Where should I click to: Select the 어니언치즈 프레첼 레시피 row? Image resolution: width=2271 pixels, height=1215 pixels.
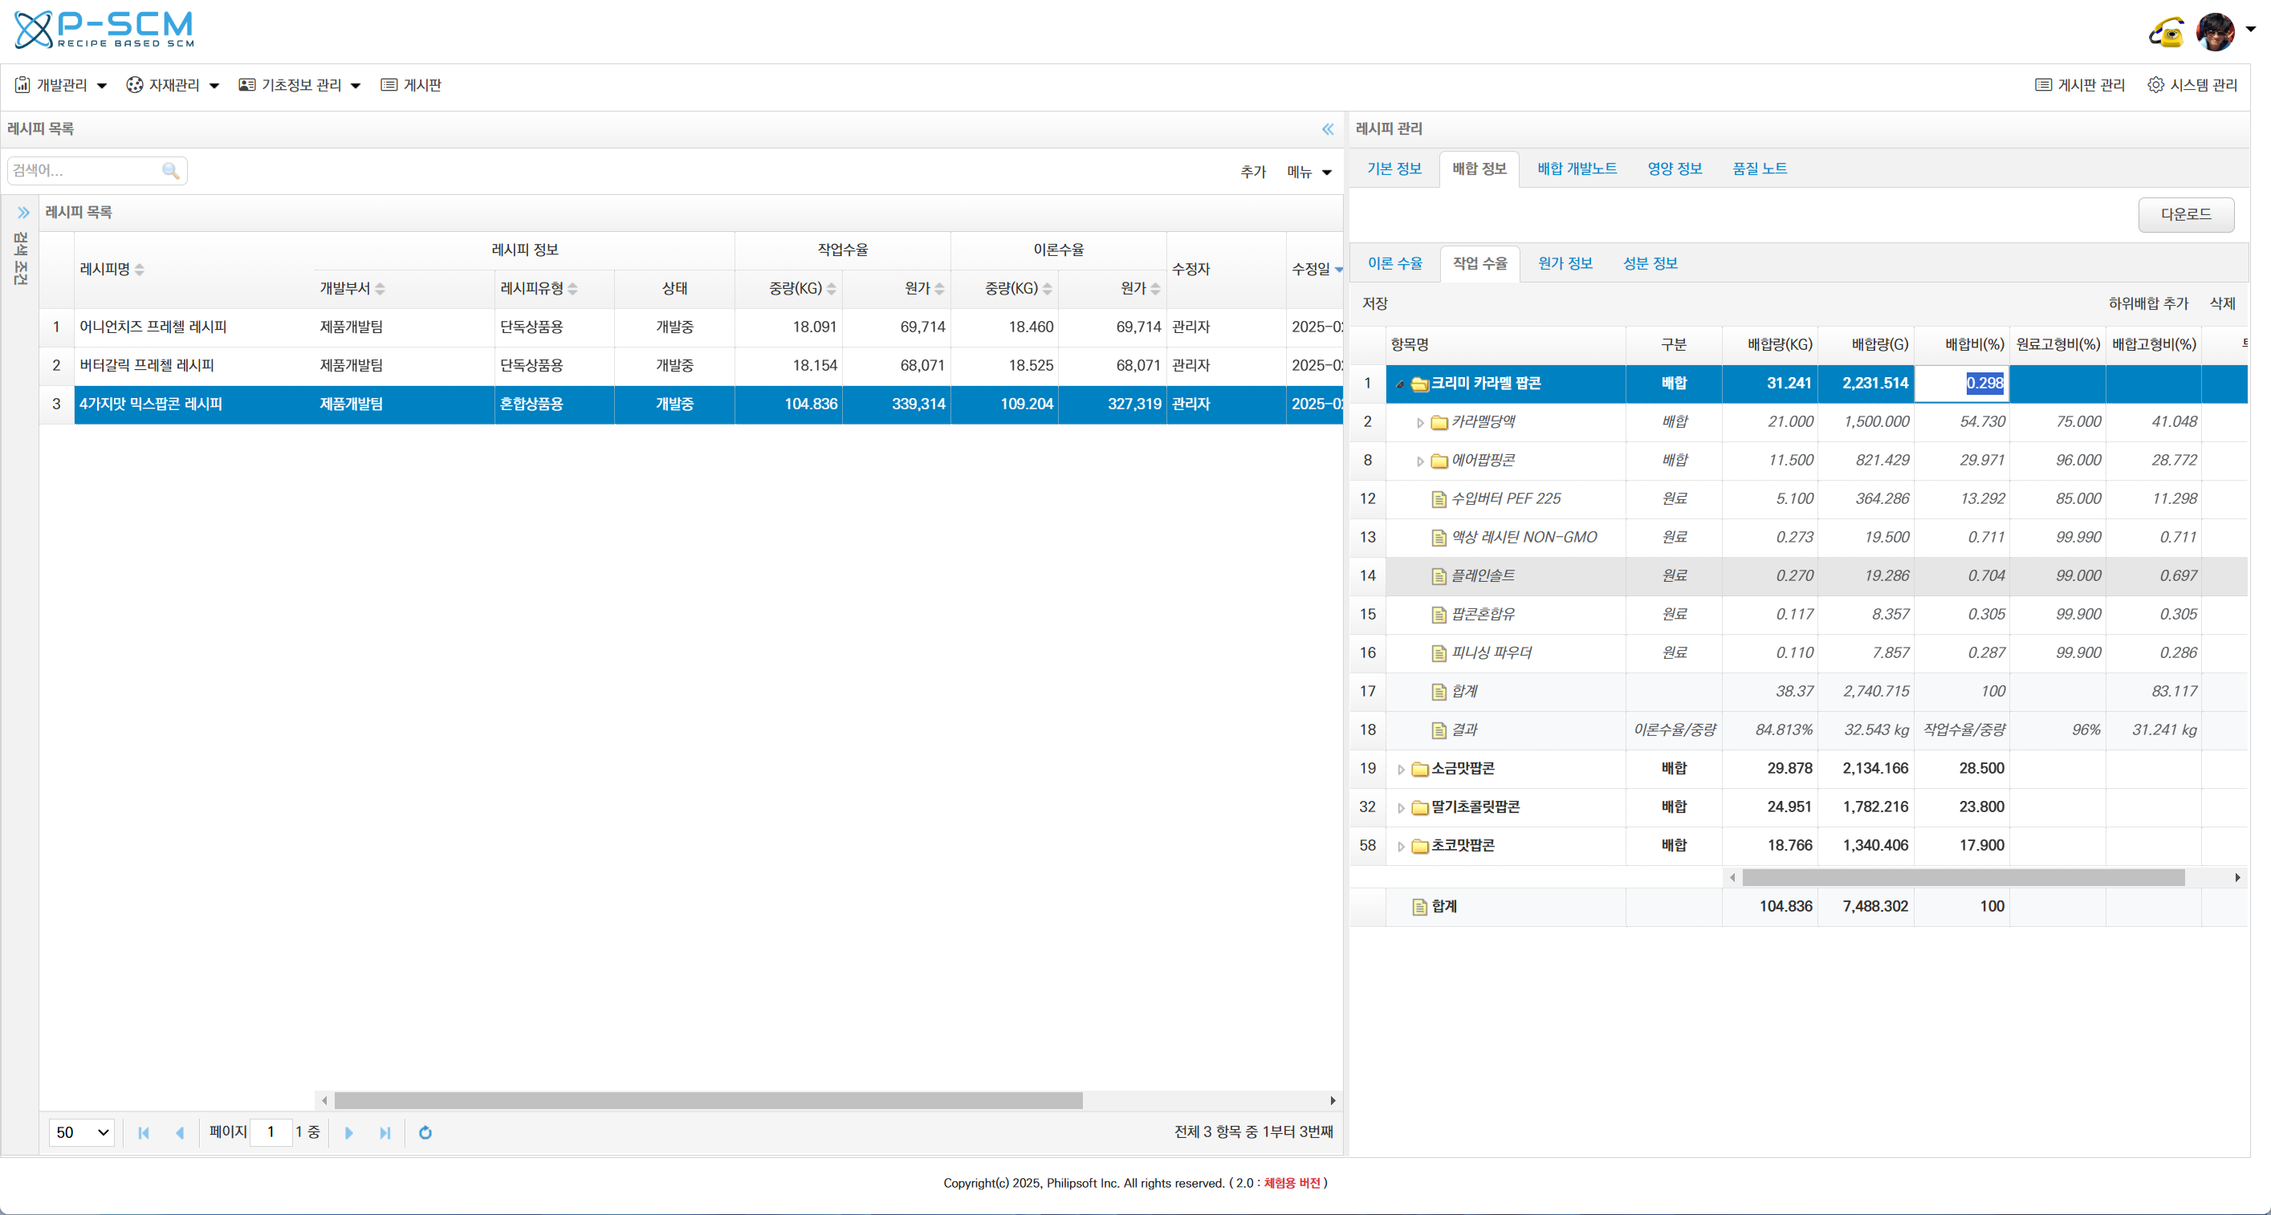pyautogui.click(x=690, y=327)
